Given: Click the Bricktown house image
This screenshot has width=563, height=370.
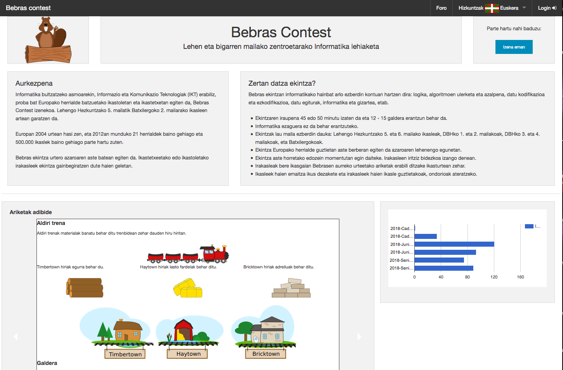Looking at the screenshot, I should click(x=264, y=332).
